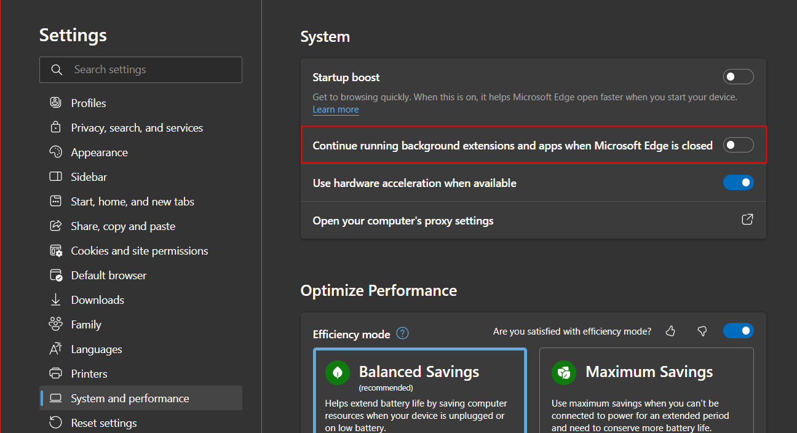Open the Profiles settings page
The image size is (797, 433).
tap(141, 103)
